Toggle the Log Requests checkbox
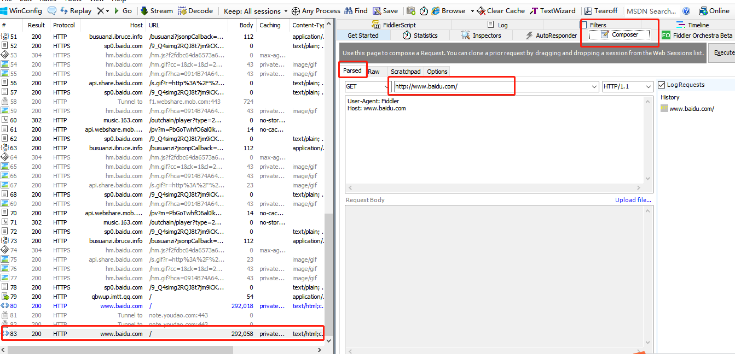The width and height of the screenshot is (735, 354). click(662, 85)
